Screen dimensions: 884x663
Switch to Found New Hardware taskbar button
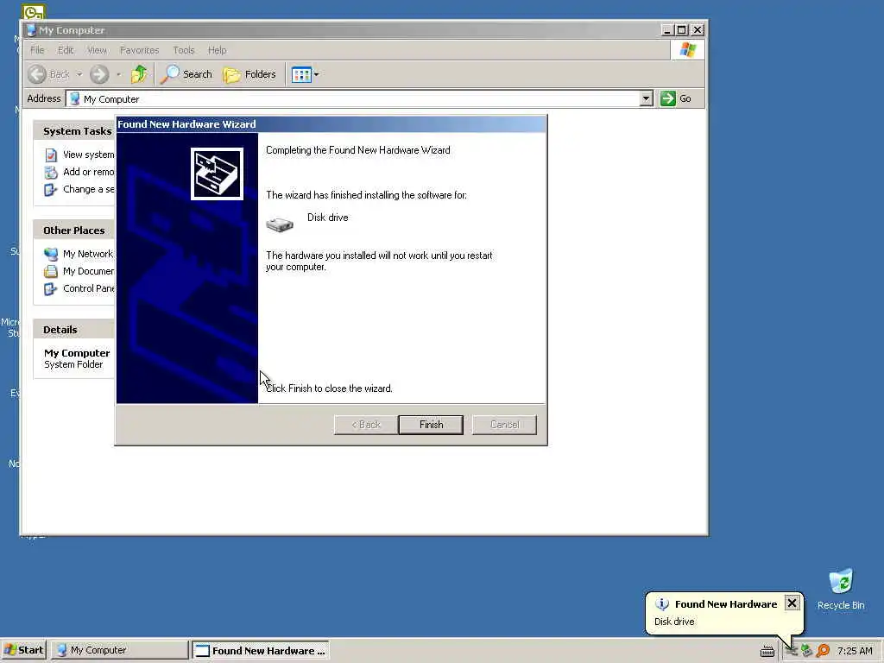pos(261,650)
